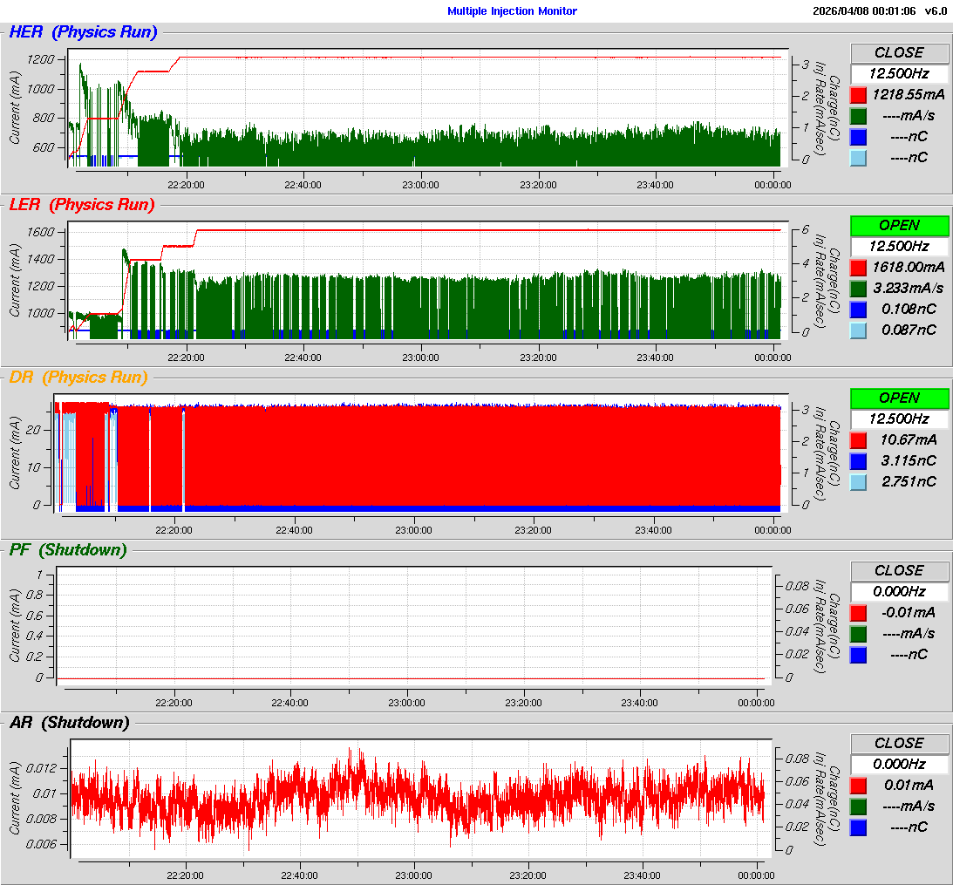Click the DR (Physics Run) panel heading
Viewport: 953px width, 885px height.
click(x=78, y=378)
